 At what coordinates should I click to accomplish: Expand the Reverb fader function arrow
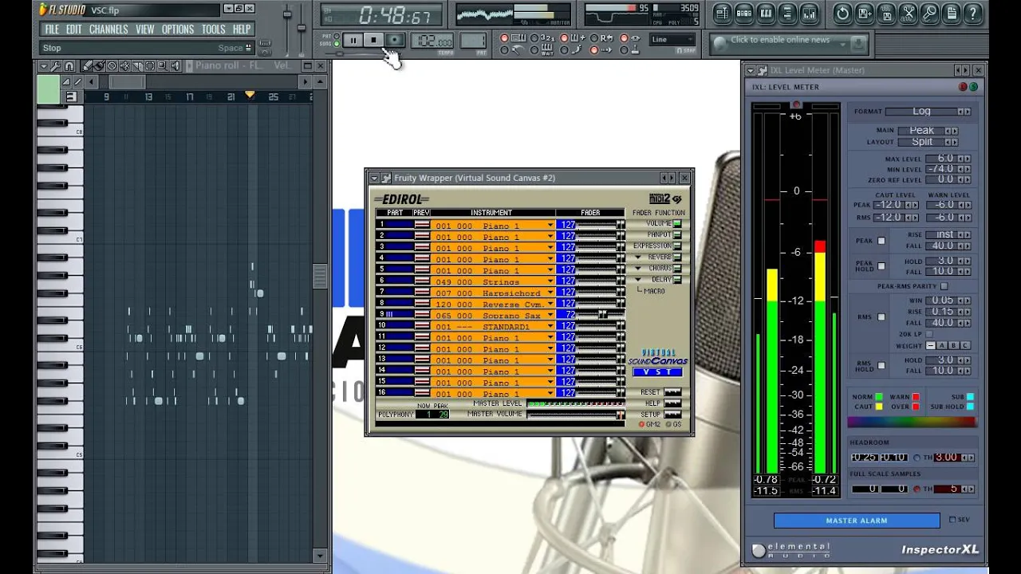pos(638,258)
